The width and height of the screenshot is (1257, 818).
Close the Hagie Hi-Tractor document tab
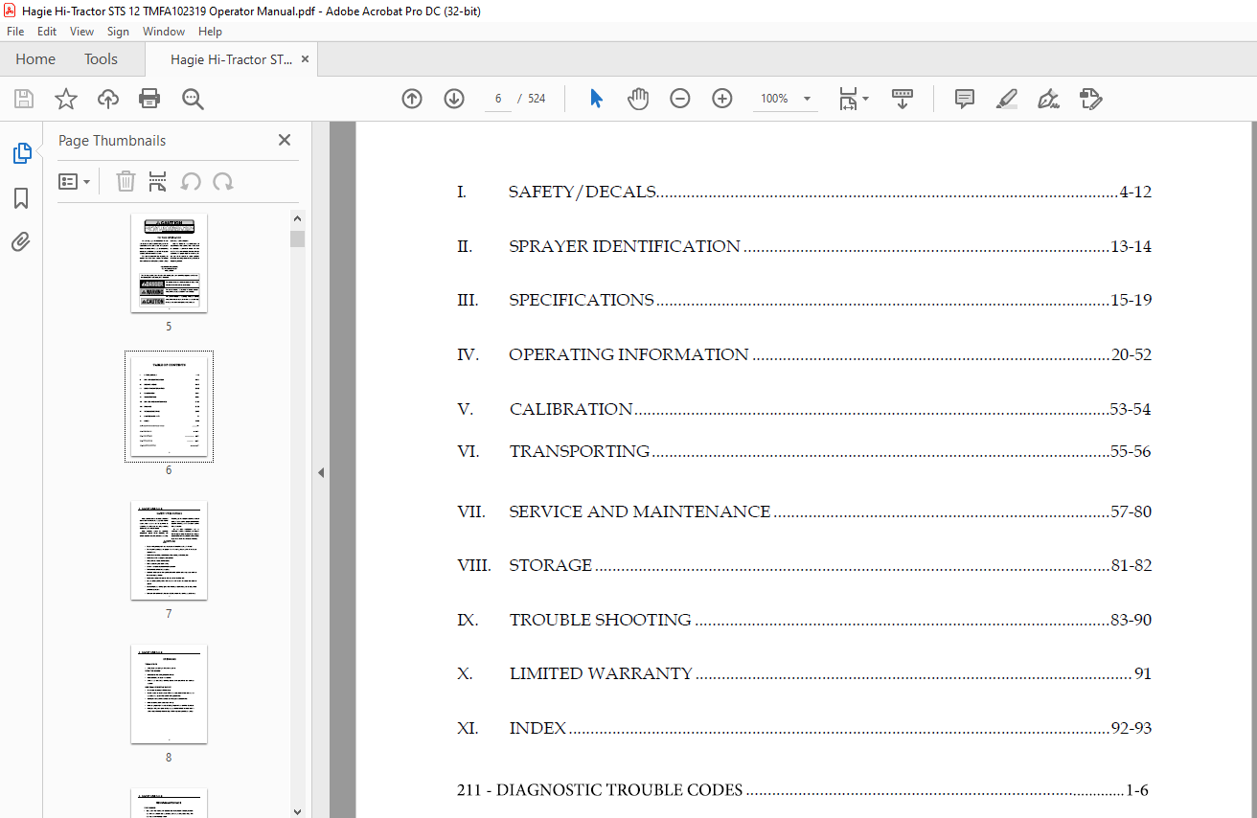306,59
